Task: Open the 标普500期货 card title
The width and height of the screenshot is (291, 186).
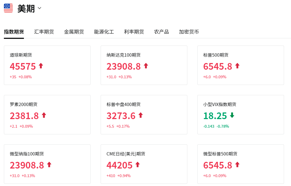Action: pyautogui.click(x=216, y=55)
